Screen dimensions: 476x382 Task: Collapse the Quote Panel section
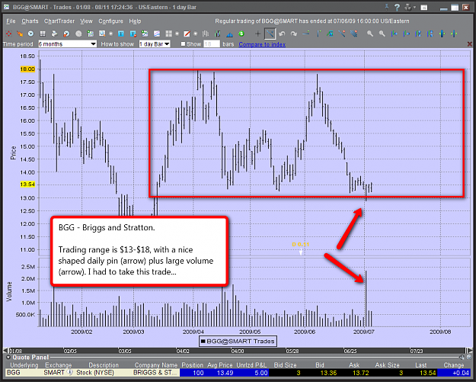(x=8, y=358)
